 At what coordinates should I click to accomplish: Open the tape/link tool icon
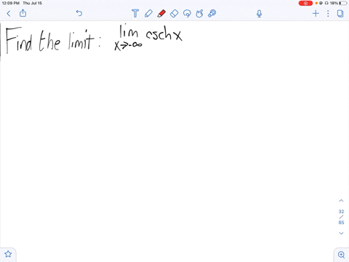(x=212, y=13)
